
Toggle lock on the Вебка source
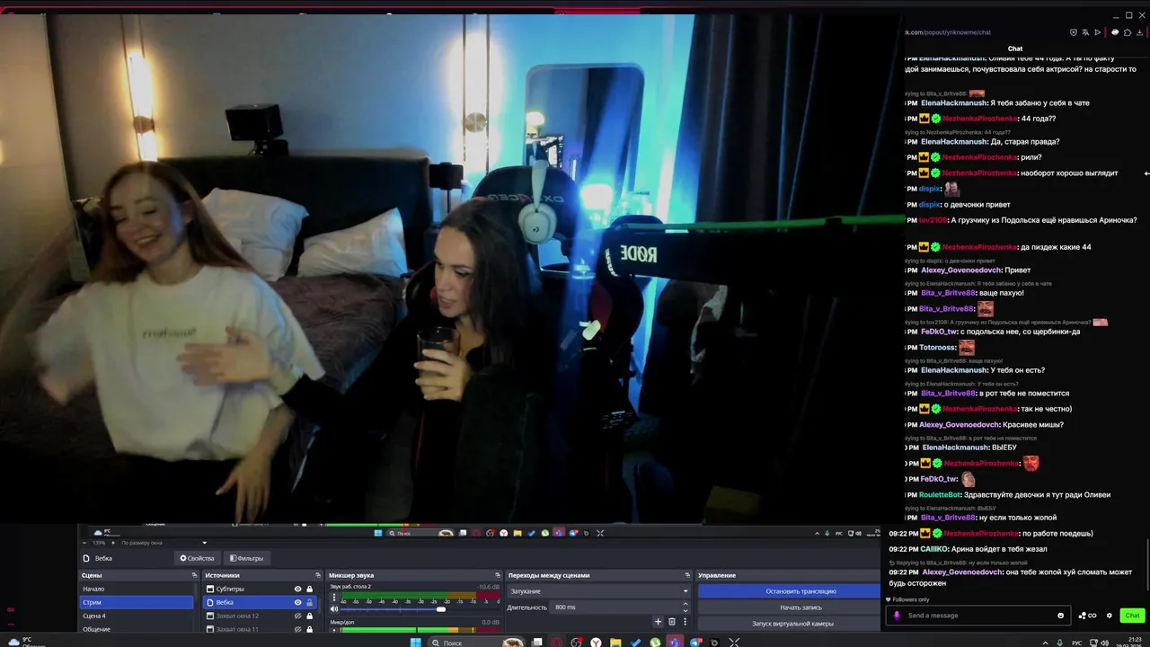pyautogui.click(x=310, y=602)
